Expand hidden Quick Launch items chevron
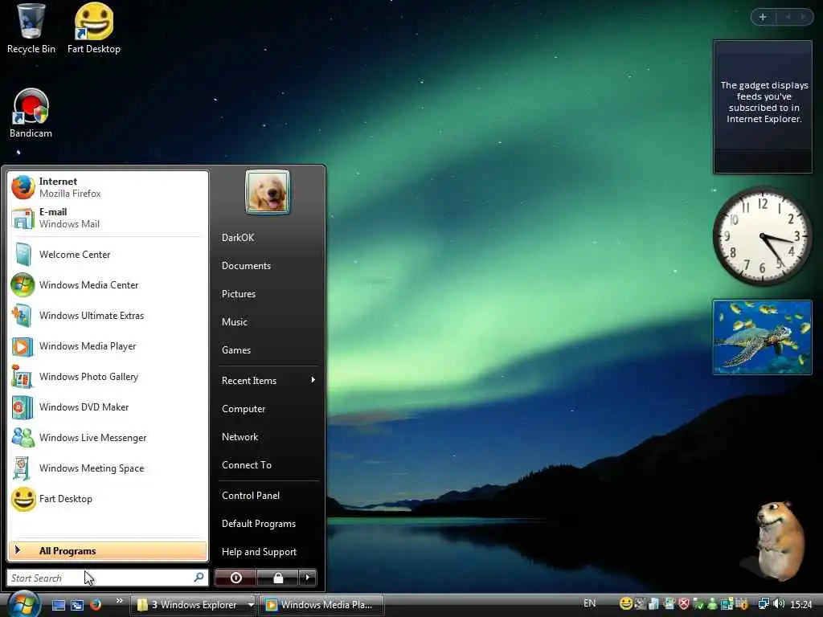 [120, 601]
